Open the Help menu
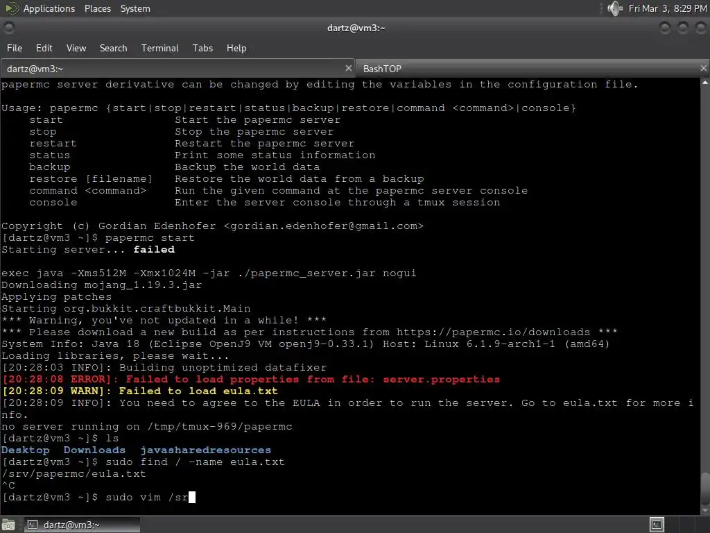Screen dimensions: 710x533 [x=236, y=48]
